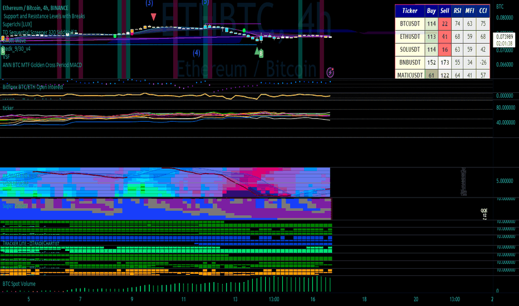
Task: Click the 'Ethereum / Bitcoin, 4h, BINANCE' title
Action: point(36,8)
